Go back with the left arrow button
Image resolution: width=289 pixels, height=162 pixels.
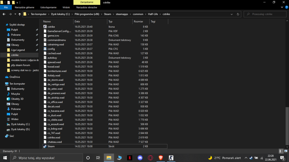4,14
